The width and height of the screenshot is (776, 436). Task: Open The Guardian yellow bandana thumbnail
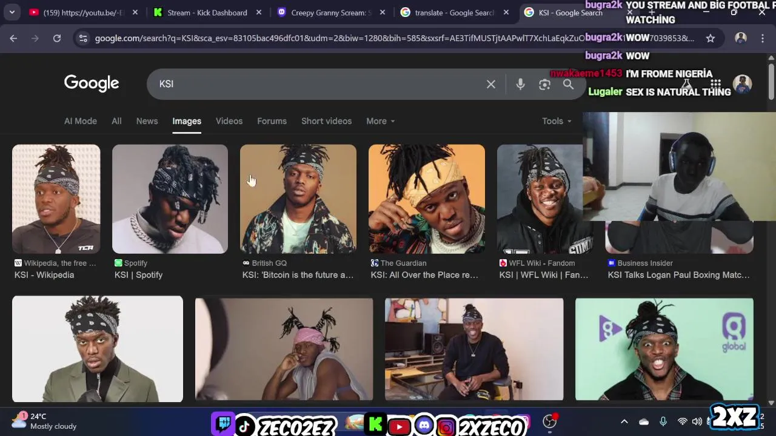(427, 199)
